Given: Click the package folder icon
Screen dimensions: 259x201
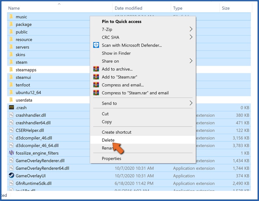Looking at the screenshot, I should 11,24.
